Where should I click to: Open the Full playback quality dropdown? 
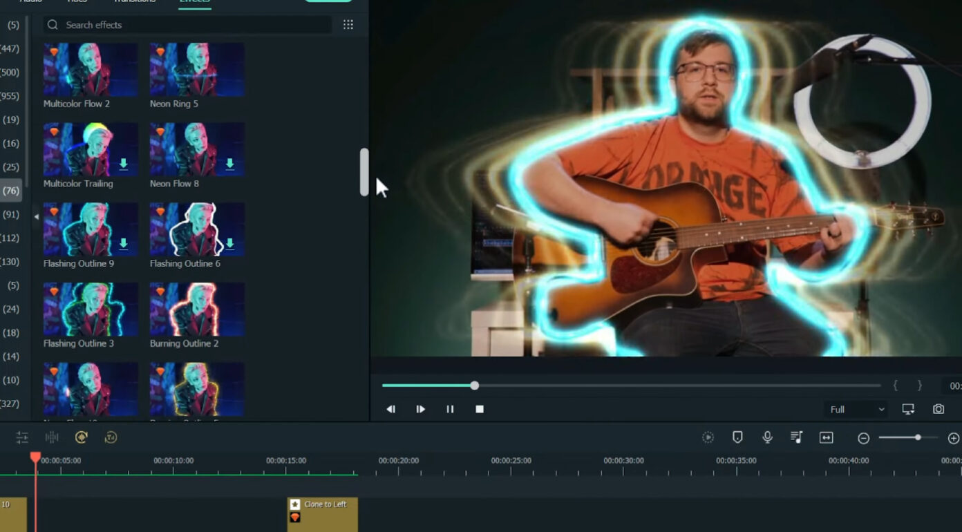point(856,409)
